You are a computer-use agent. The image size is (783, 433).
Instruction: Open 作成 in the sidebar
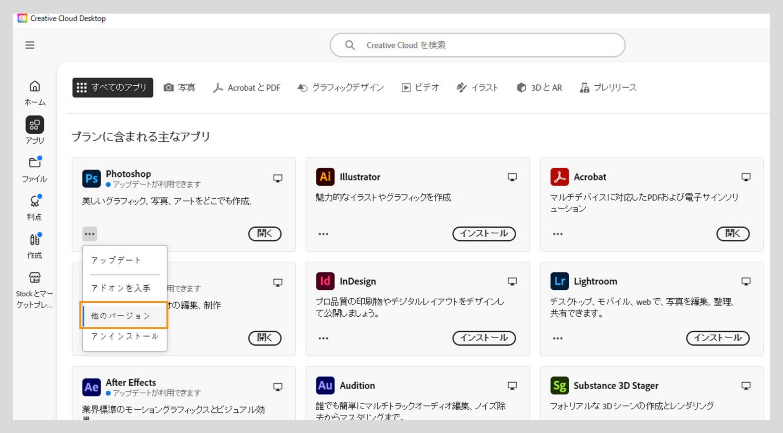[35, 246]
